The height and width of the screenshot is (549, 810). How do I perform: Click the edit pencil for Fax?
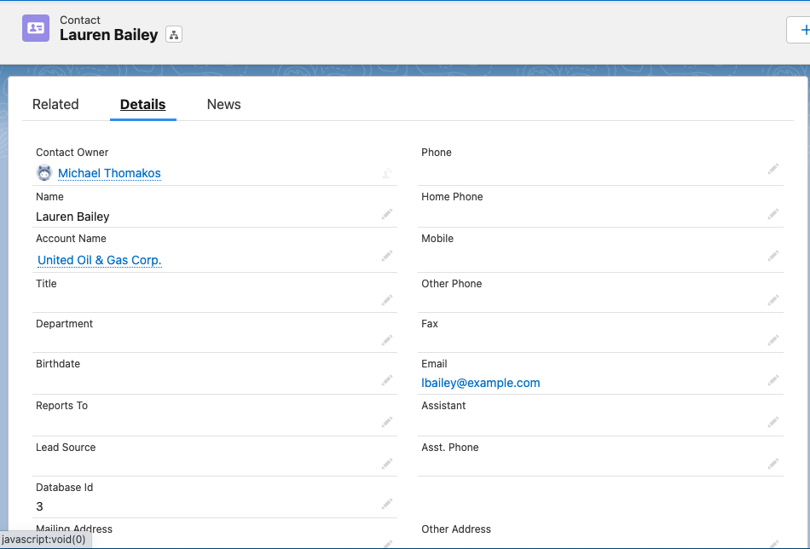772,340
